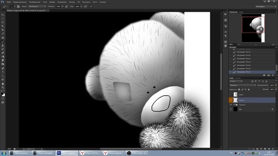This screenshot has width=278, height=156.
Task: Open the Фильтр menu
Action: coord(72,2)
